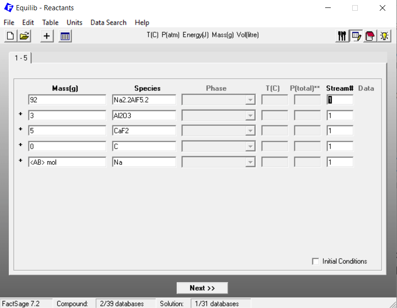
Task: Click the notepad with pencil toolbar icon
Action: point(356,36)
